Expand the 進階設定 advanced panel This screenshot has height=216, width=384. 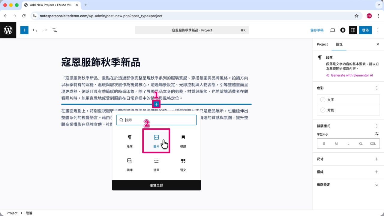coord(348,185)
